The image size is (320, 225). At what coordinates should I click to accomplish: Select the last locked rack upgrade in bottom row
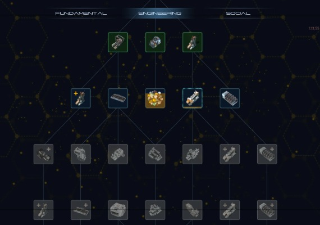(267, 210)
